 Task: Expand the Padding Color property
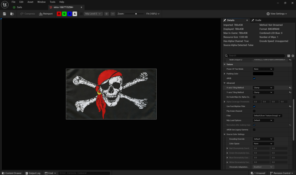tap(224, 74)
